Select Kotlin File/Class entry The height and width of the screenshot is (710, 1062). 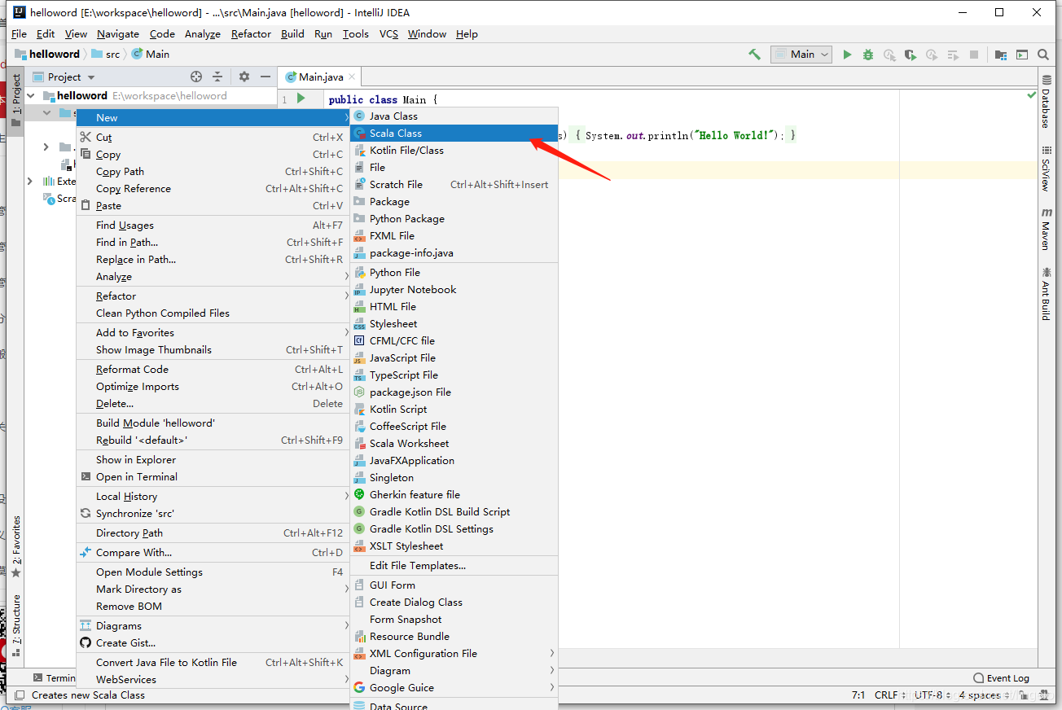(x=454, y=151)
